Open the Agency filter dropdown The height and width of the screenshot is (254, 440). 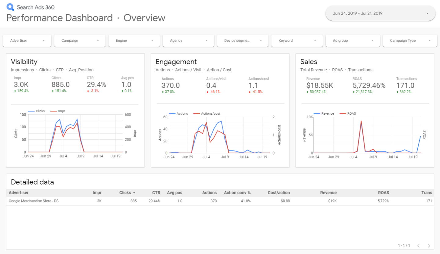188,41
